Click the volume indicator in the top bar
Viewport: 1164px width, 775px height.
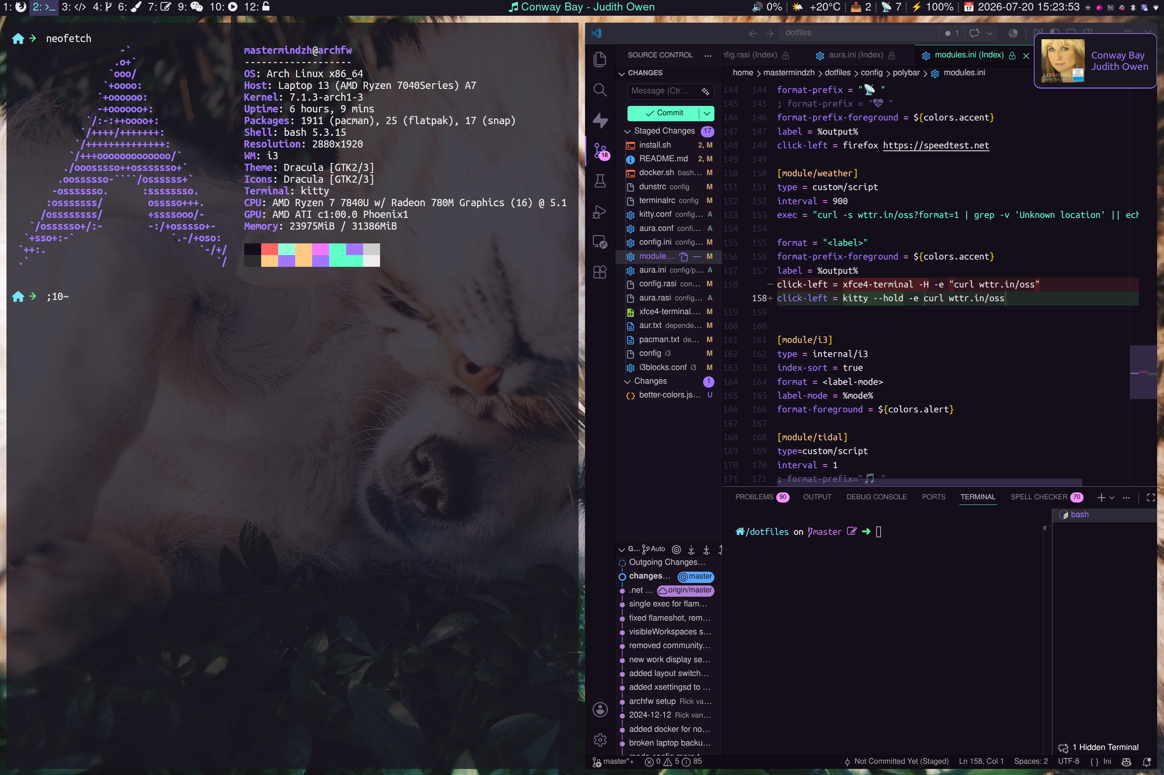767,7
